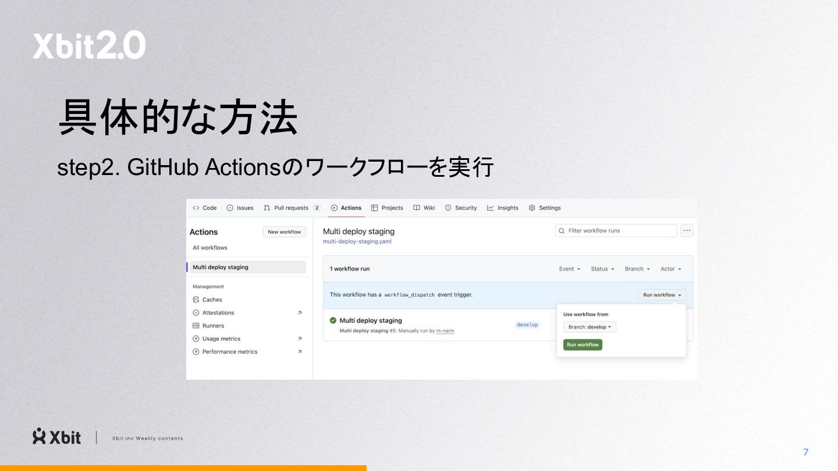
Task: Click the Attestations check icon
Action: [196, 313]
